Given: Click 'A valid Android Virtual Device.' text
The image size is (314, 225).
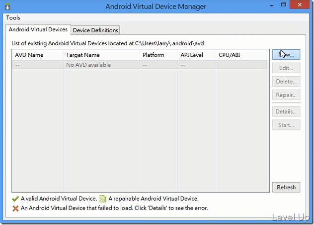Looking at the screenshot, I should click(59, 199).
